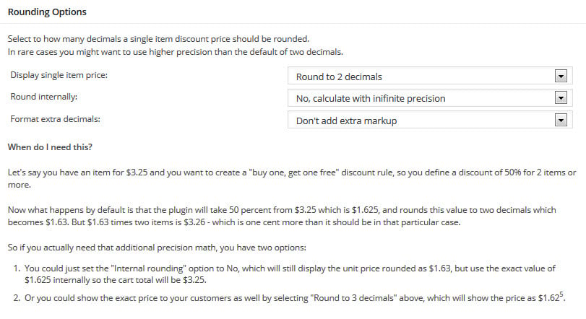Click the 'When do I need this?' heading
The height and width of the screenshot is (319, 586).
click(50, 147)
